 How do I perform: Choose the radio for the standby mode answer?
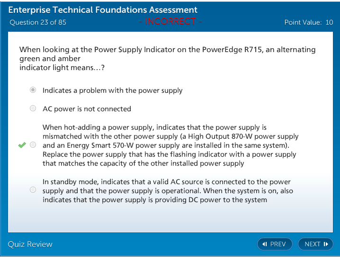[x=33, y=190]
